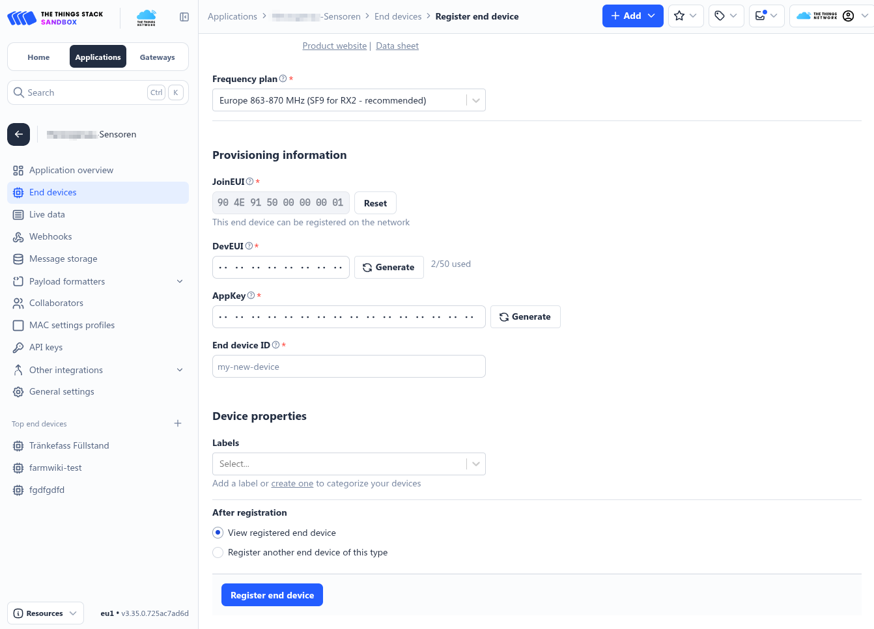Click the End device ID input field
874x629 pixels.
(348, 367)
